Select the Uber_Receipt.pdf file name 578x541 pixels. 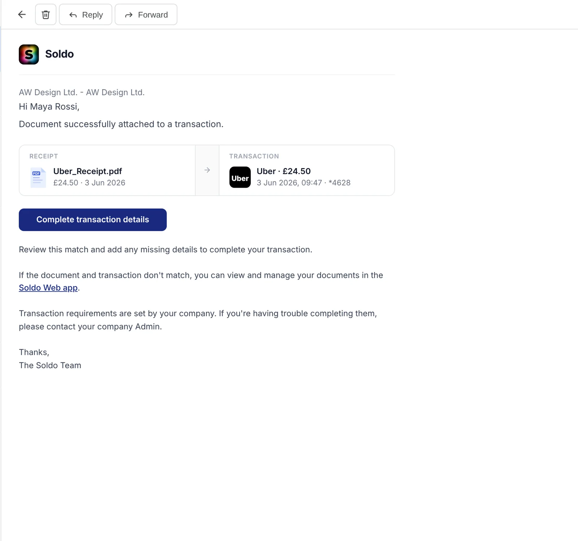(87, 171)
